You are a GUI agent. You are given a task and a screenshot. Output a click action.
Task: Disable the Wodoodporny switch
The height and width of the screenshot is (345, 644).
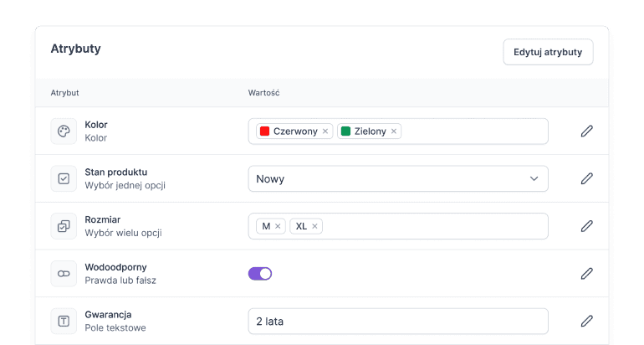(260, 274)
